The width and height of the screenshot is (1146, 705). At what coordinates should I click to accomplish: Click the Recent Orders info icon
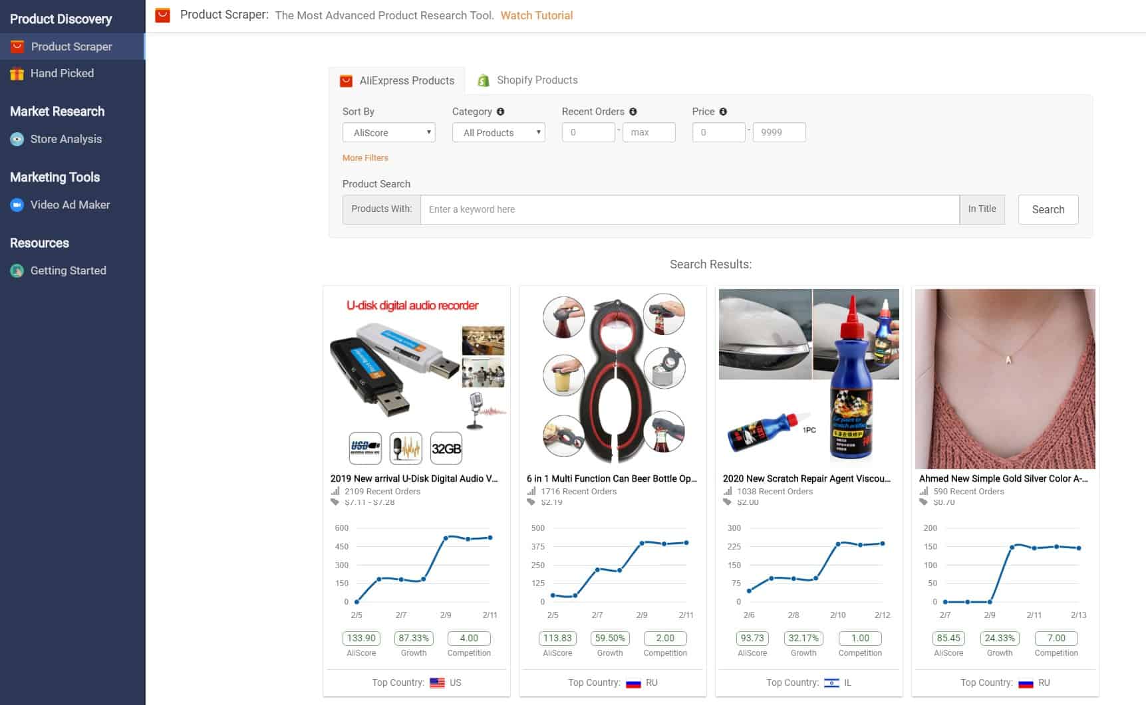633,112
